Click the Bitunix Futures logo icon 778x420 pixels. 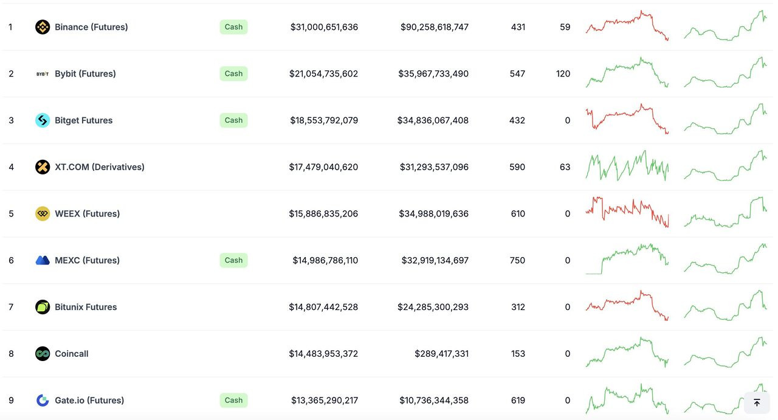tap(43, 307)
